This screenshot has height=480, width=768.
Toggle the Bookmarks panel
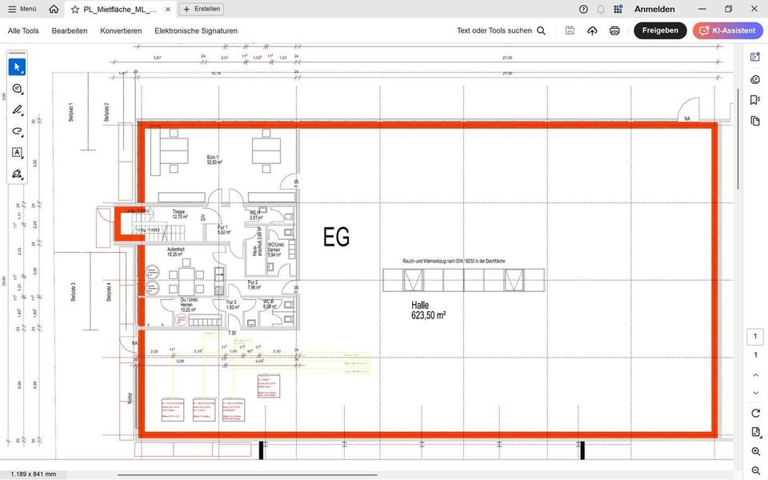tap(754, 99)
